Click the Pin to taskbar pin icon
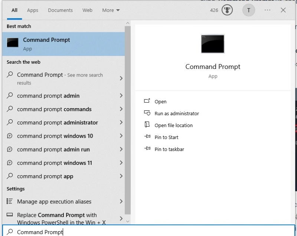This screenshot has height=236, width=297. (x=147, y=149)
